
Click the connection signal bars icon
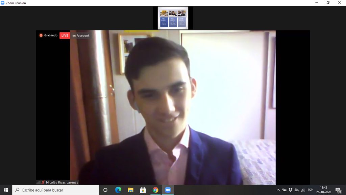click(39, 182)
